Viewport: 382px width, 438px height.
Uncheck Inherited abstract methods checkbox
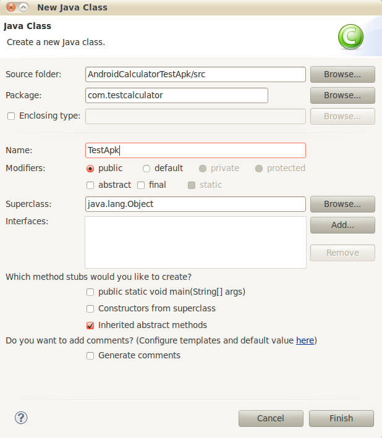(x=90, y=325)
